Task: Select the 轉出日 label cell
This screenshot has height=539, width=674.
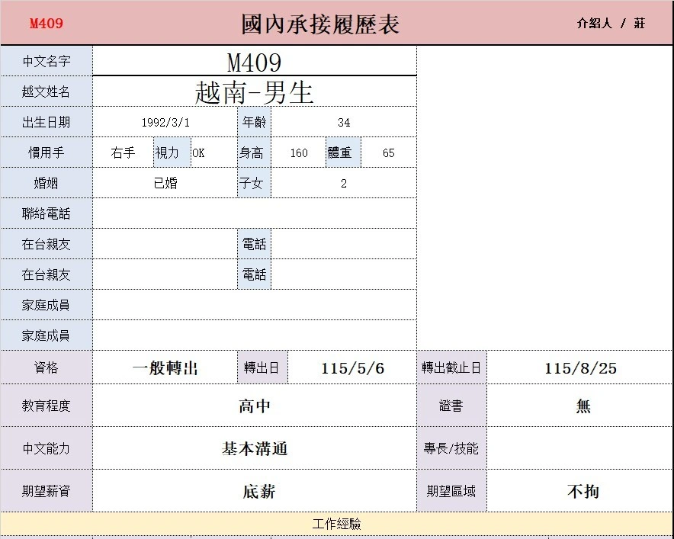Action: tap(262, 368)
